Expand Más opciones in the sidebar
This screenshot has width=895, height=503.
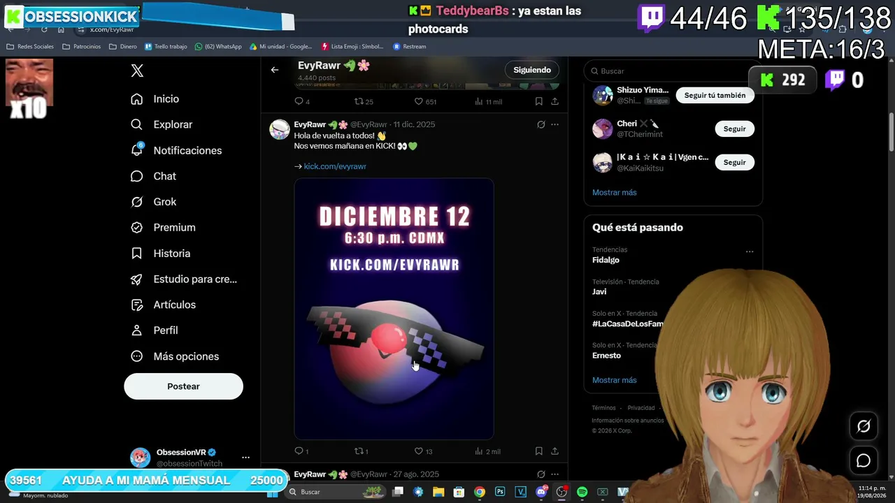(176, 356)
